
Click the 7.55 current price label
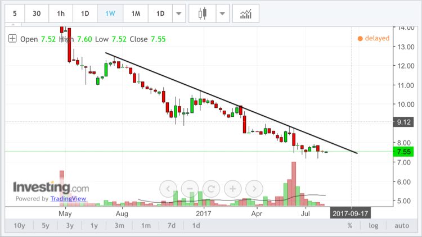pos(403,152)
